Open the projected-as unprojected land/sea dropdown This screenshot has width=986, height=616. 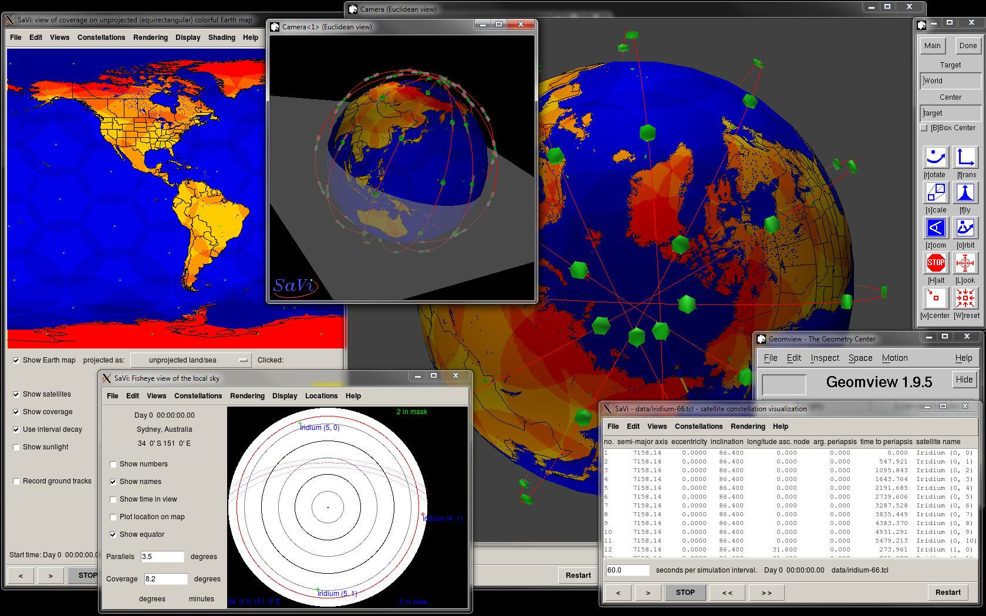click(x=190, y=360)
